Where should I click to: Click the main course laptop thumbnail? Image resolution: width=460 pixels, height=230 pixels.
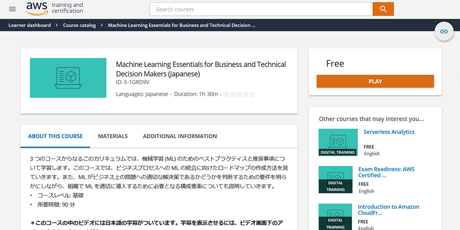pyautogui.click(x=68, y=78)
